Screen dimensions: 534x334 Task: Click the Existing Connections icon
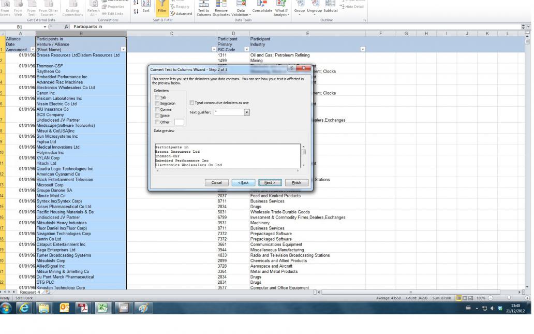[72, 8]
